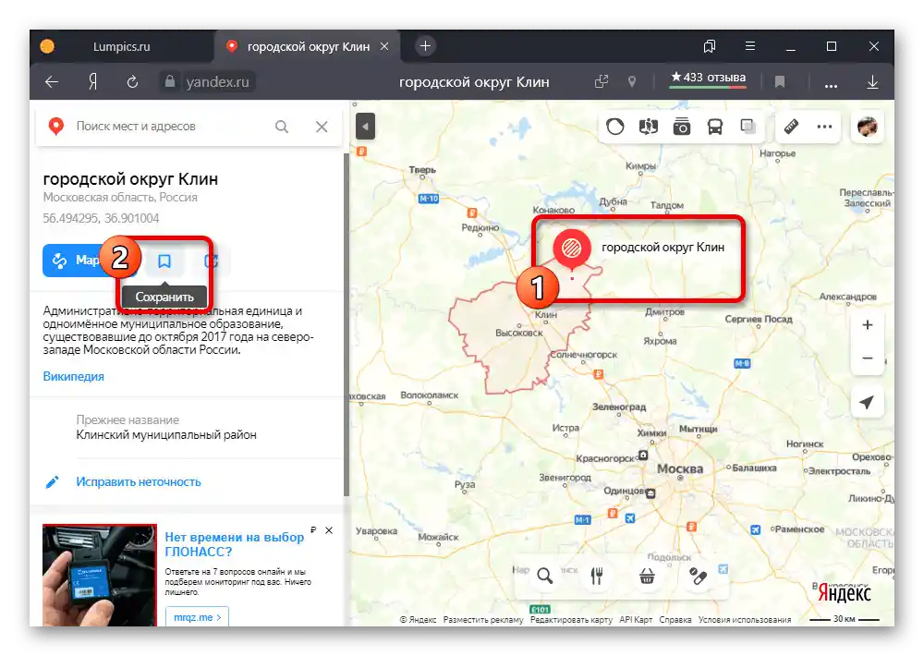Open the panoramas map icon
Image resolution: width=924 pixels, height=656 pixels.
[x=649, y=127]
